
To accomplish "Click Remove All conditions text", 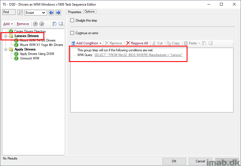I will click(139, 43).
